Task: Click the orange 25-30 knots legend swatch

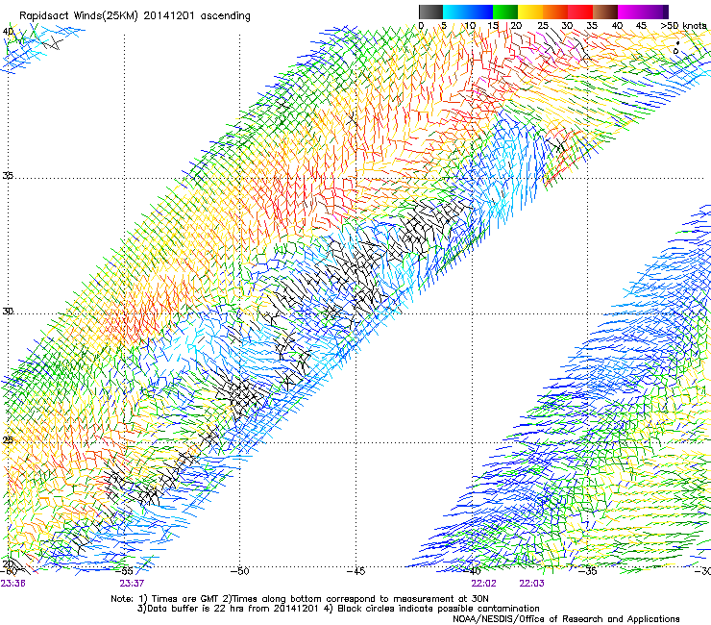Action: pos(555,12)
